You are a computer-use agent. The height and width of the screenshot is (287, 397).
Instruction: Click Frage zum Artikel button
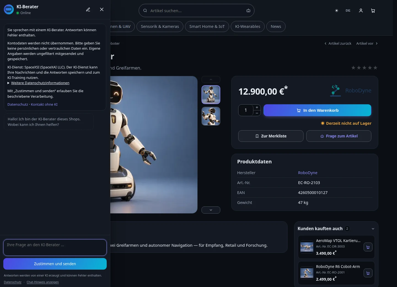coord(339,136)
